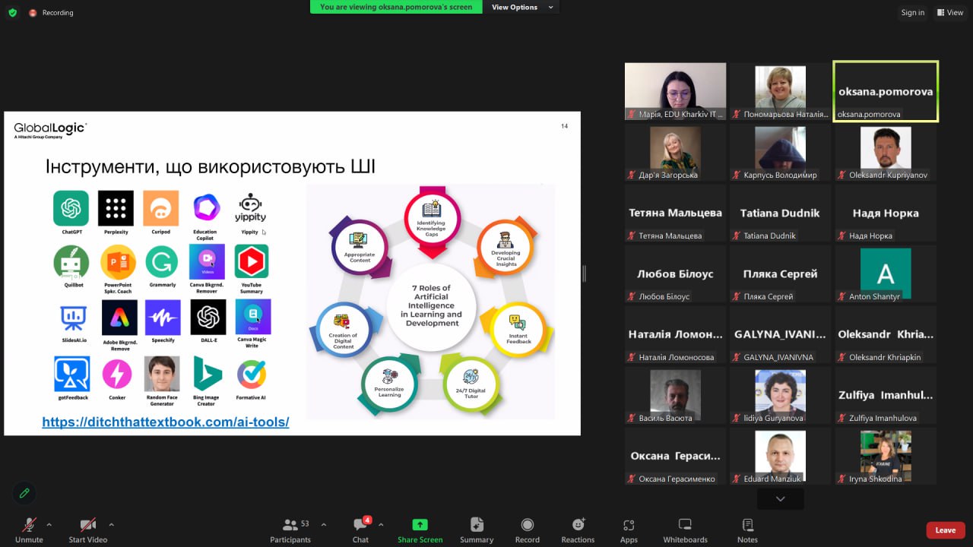The height and width of the screenshot is (547, 973).
Task: Select Tatiana Dudnik participant tile
Action: (x=780, y=213)
